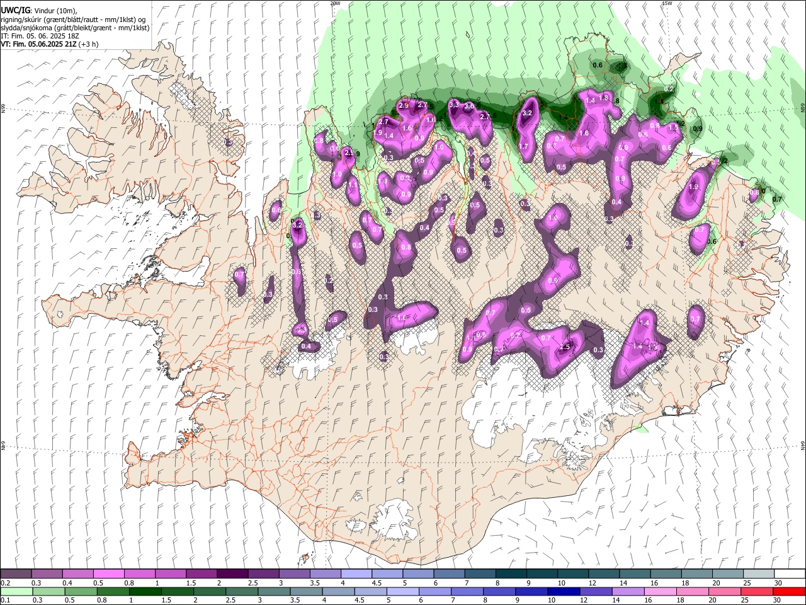The height and width of the screenshot is (605, 806).
Task: Click the 'VT: Fim. 05.06.2025 21Z' valid time
Action: click(x=39, y=44)
